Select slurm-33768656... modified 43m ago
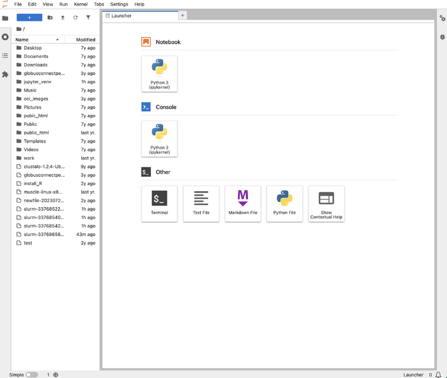Screen dimensions: 447x378 pyautogui.click(x=56, y=234)
